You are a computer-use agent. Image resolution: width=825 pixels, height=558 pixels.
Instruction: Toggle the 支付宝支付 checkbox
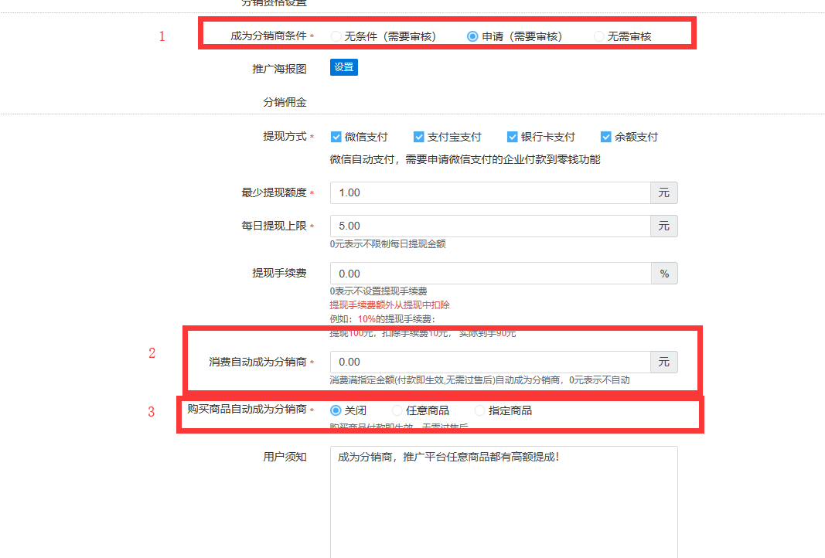point(419,137)
